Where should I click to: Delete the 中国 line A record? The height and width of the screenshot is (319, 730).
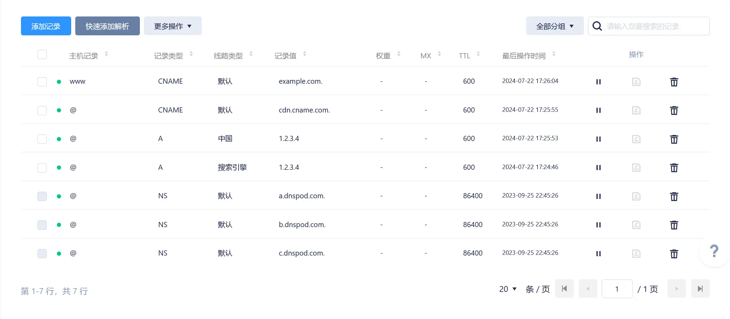point(674,139)
